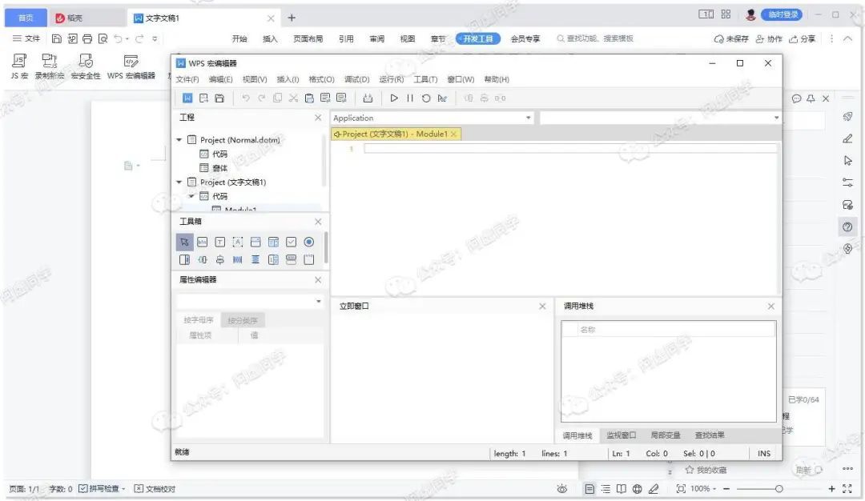Click the zoom out minus button
Viewport: 865px width, 501px height.
pos(726,489)
